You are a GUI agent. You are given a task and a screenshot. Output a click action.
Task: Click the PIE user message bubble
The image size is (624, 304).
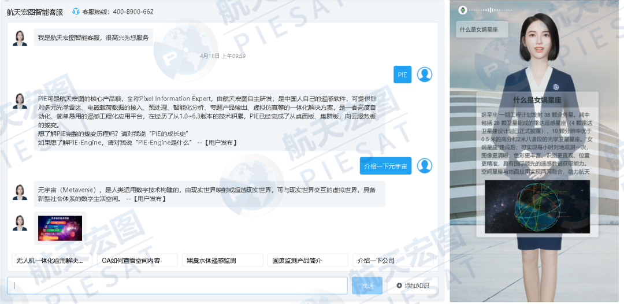tap(402, 75)
